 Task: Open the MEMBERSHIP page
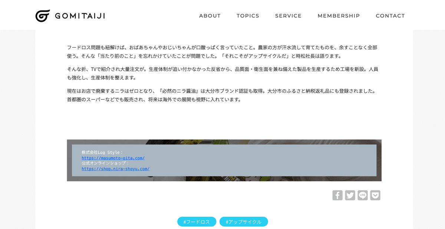[339, 16]
